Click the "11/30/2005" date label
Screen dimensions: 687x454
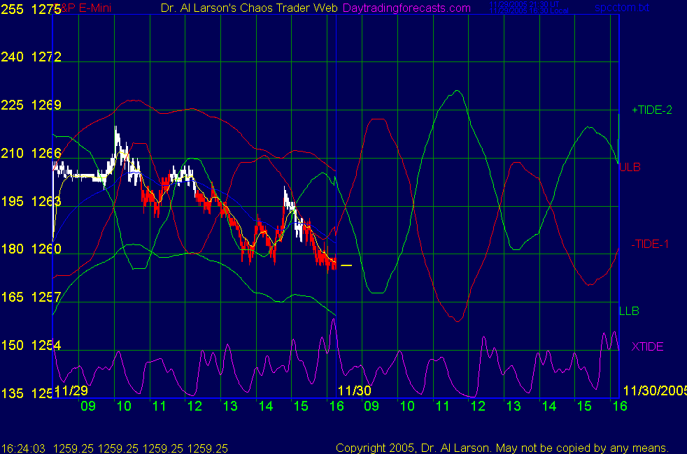tap(655, 390)
